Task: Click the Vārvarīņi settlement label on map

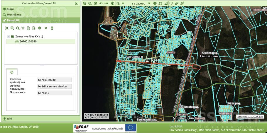Action: [226, 113]
